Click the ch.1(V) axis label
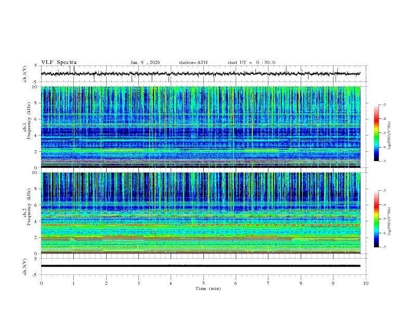Screen dimensions: 412x318 pyautogui.click(x=25, y=74)
